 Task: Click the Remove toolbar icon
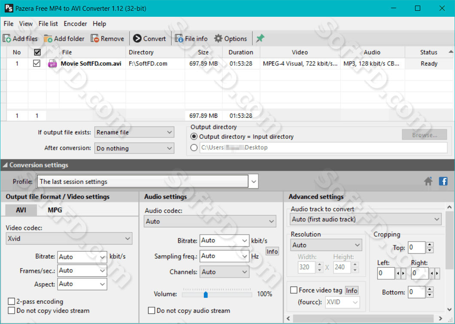(x=94, y=38)
